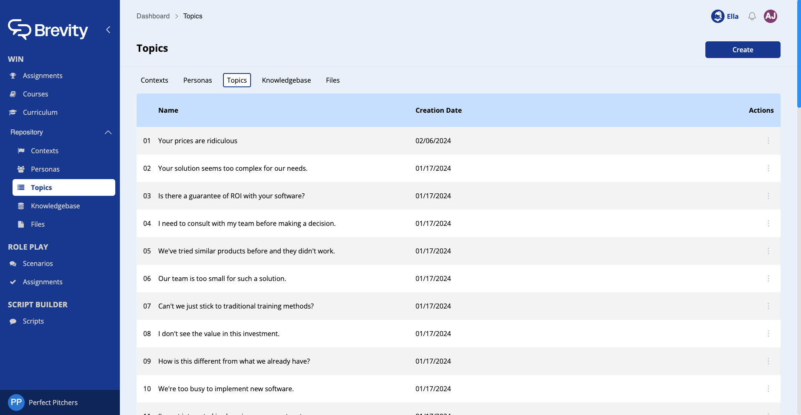This screenshot has width=801, height=415.
Task: Collapse the Repository section
Action: [x=108, y=132]
